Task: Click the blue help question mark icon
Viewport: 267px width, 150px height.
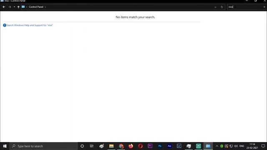Action: tap(5, 25)
